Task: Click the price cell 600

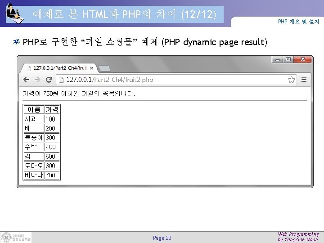Action: [x=52, y=166]
